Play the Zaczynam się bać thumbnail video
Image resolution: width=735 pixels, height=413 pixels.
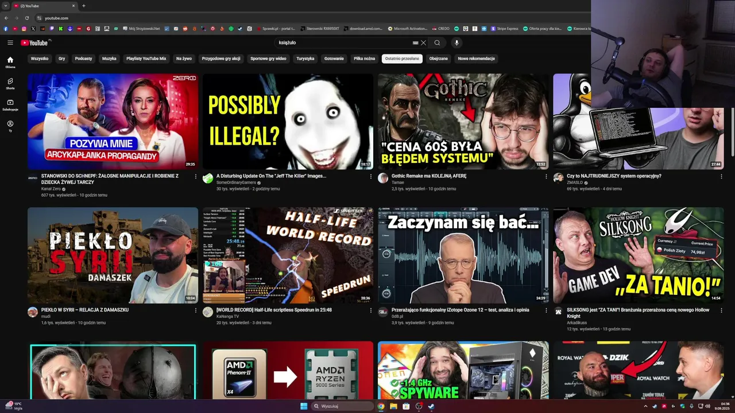[x=463, y=255]
